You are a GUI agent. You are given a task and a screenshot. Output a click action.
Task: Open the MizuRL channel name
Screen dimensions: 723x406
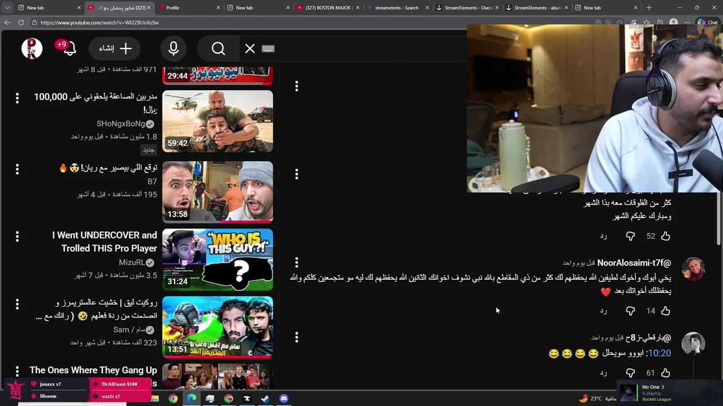click(x=132, y=262)
